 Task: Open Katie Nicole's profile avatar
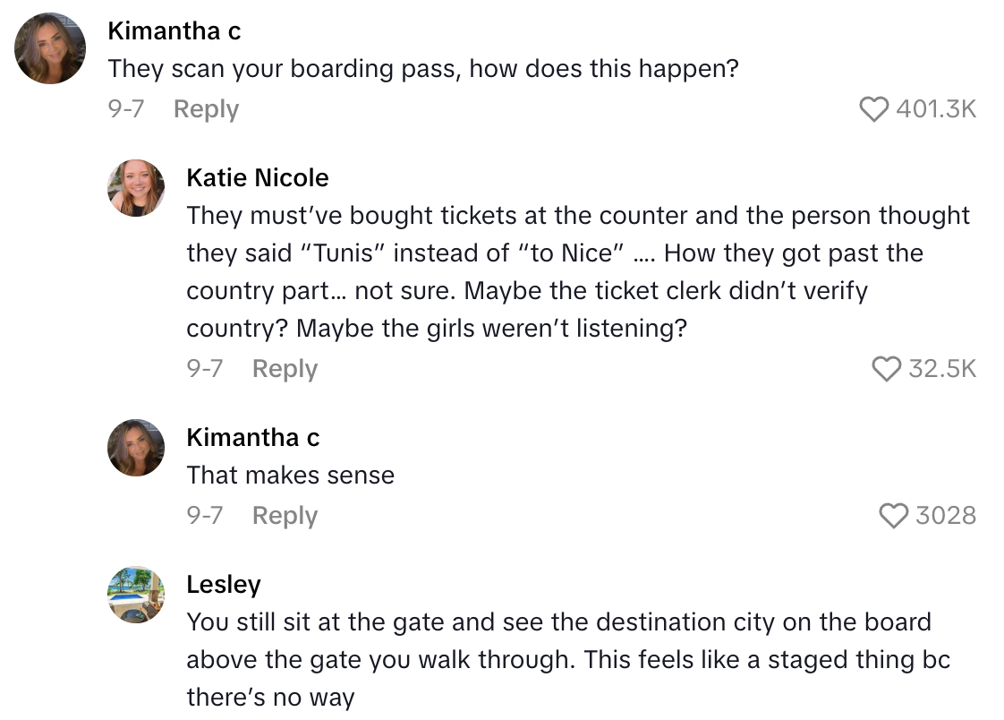pyautogui.click(x=136, y=187)
